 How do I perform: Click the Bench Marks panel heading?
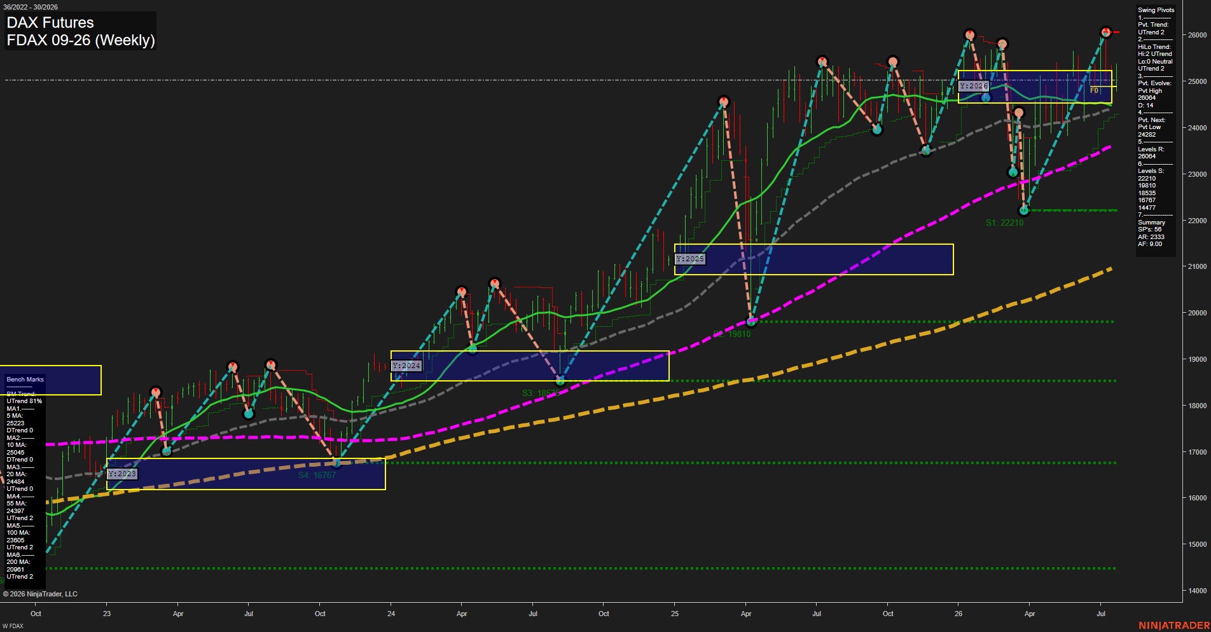point(25,380)
